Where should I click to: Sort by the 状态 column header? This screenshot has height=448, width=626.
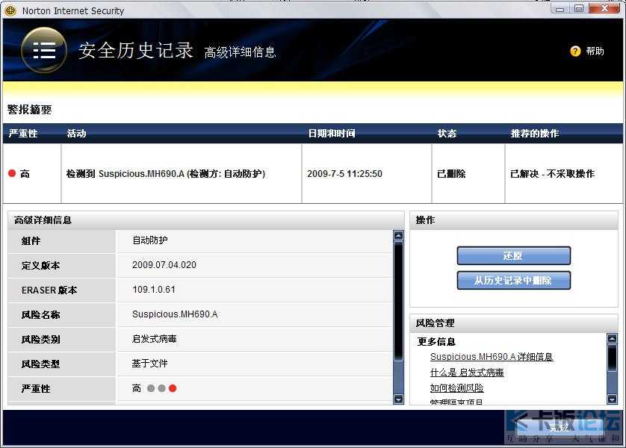[x=447, y=133]
